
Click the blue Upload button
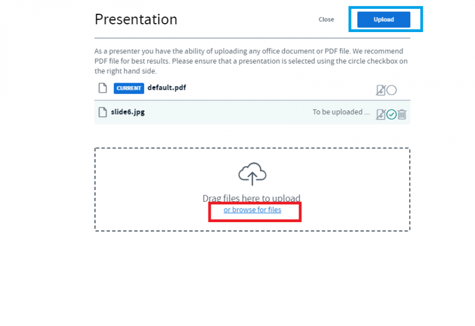(x=384, y=20)
